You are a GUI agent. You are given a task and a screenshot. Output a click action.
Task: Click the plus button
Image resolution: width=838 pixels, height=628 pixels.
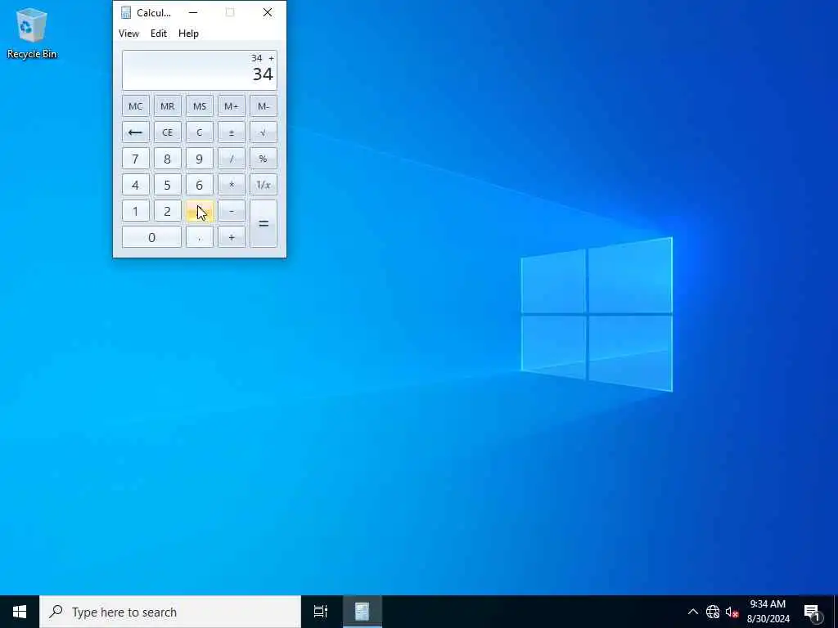(x=232, y=237)
